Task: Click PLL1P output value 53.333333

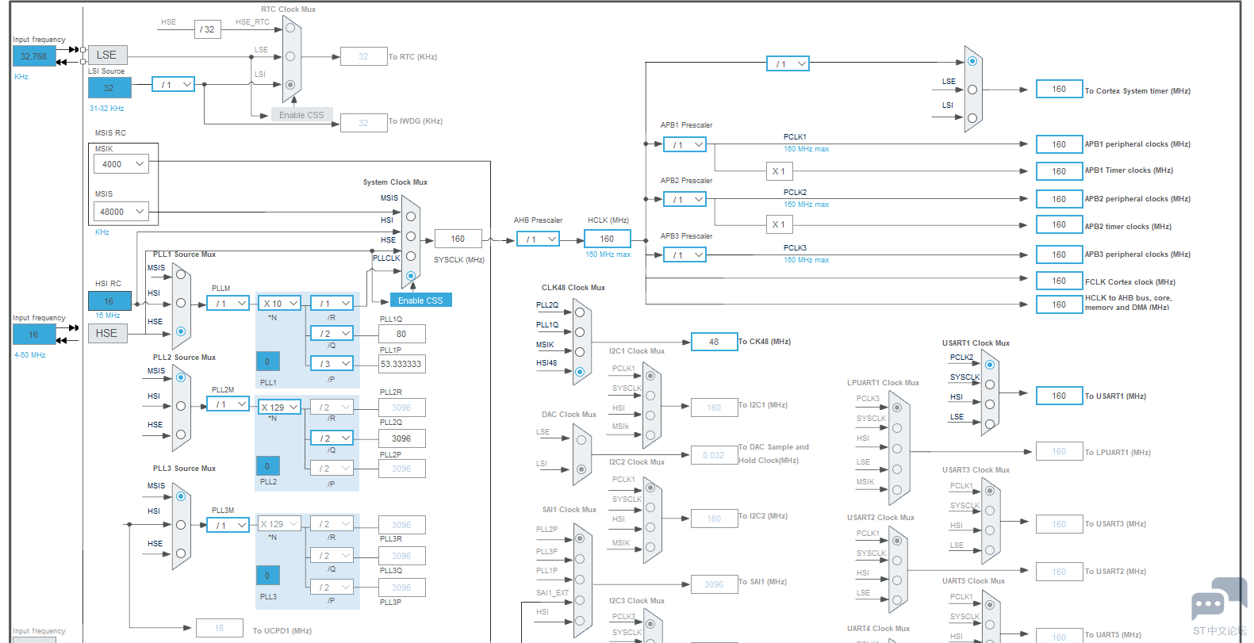Action: [x=401, y=364]
